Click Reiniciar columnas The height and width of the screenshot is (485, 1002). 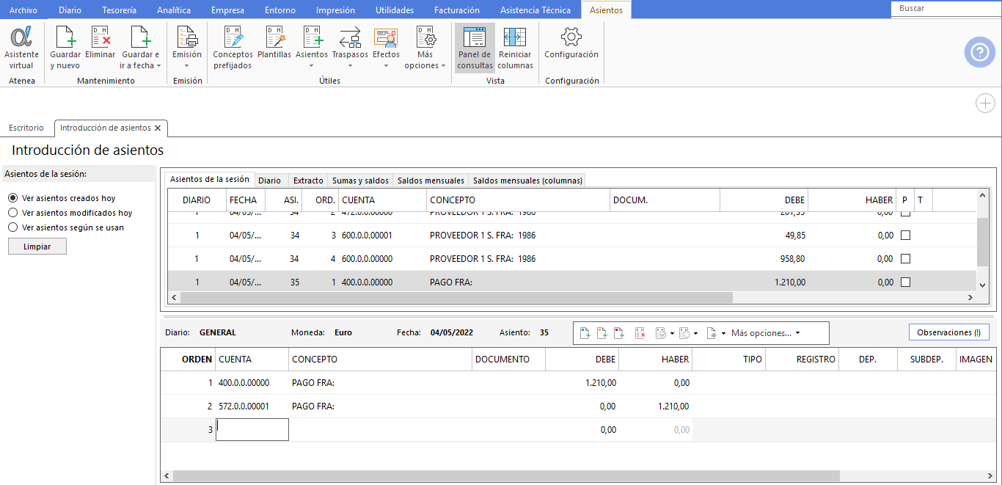[x=515, y=48]
